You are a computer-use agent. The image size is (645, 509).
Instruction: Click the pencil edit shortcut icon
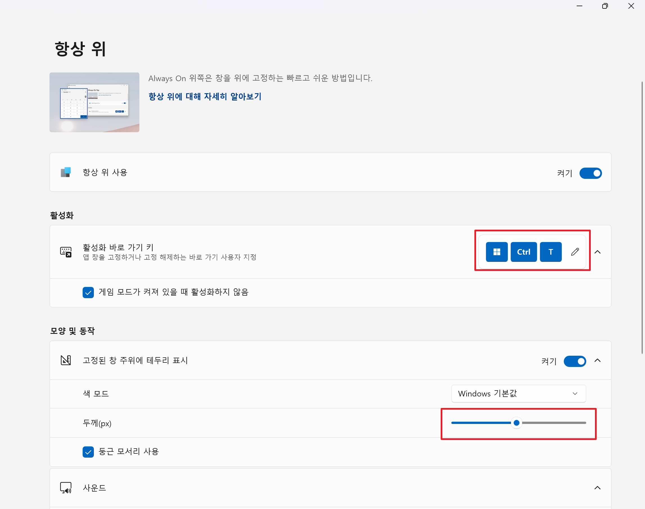pyautogui.click(x=575, y=252)
